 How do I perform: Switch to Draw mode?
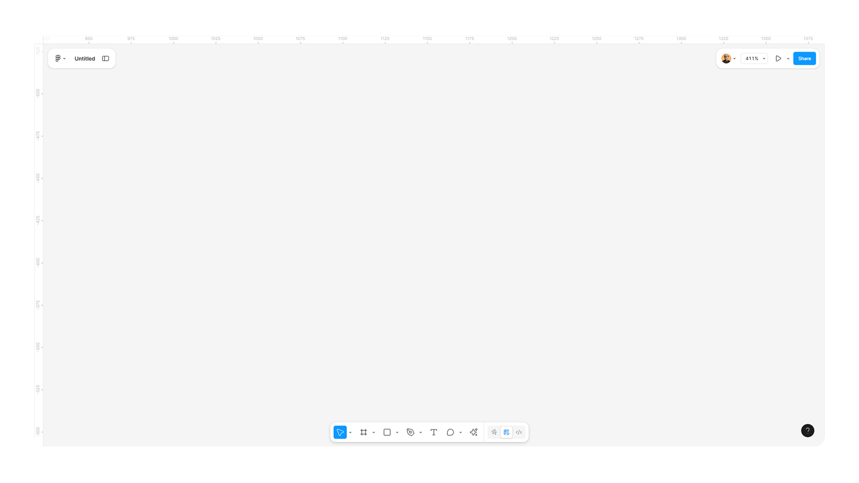click(494, 432)
